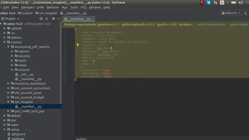
Task: Open the Tools menu
Action: click(74, 7)
